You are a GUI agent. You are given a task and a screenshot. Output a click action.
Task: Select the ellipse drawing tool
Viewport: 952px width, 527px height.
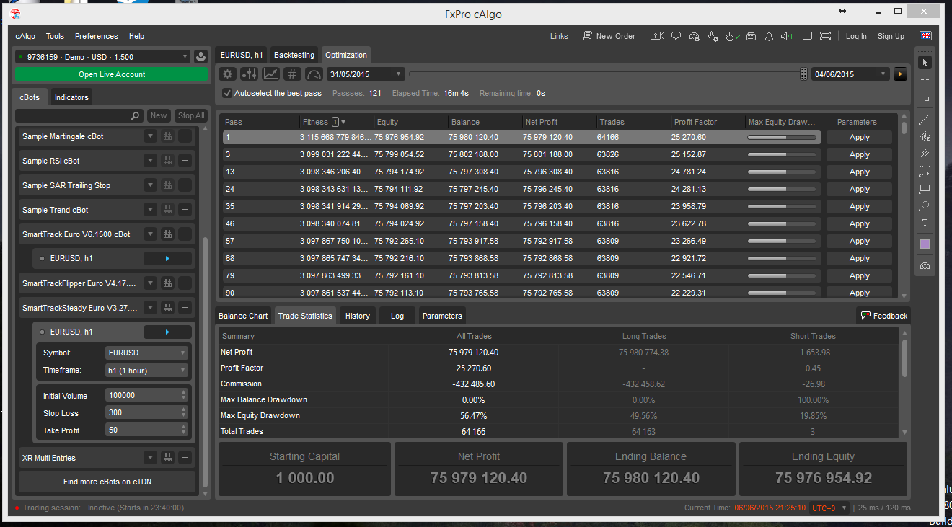(925, 205)
